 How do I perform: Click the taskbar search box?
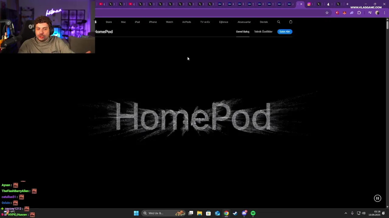click(164, 213)
